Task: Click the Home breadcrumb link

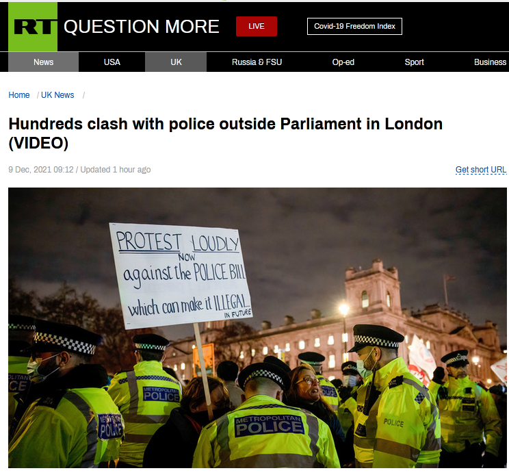Action: [x=19, y=95]
